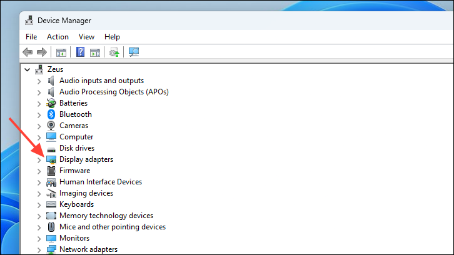Click the Mice and pointing devices icon
The width and height of the screenshot is (454, 255).
click(51, 227)
